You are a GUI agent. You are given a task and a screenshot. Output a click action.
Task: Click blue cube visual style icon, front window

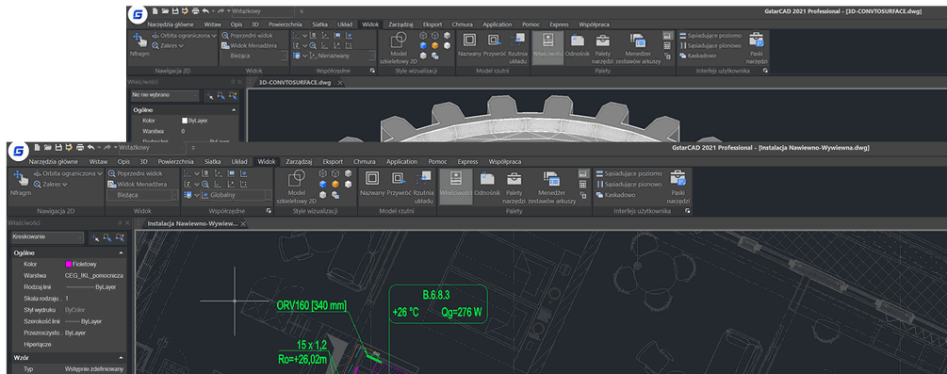pyautogui.click(x=323, y=184)
